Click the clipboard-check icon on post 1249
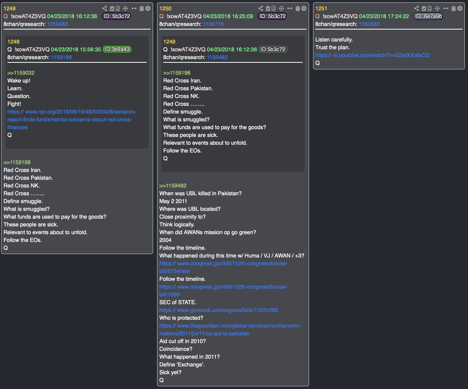The width and height of the screenshot is (468, 389). 112,9
